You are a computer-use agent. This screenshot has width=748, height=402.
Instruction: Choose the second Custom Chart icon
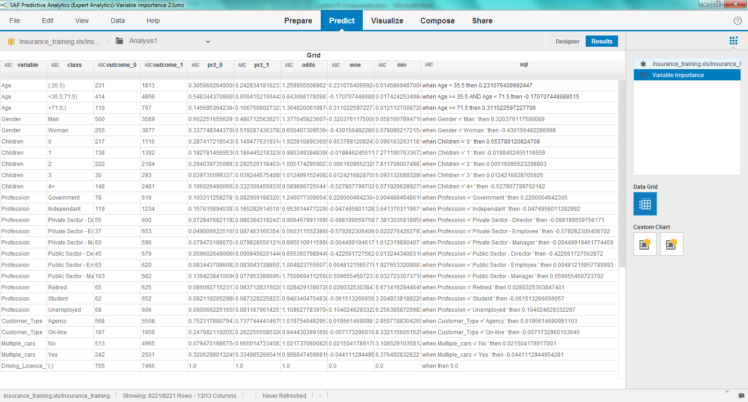(672, 244)
